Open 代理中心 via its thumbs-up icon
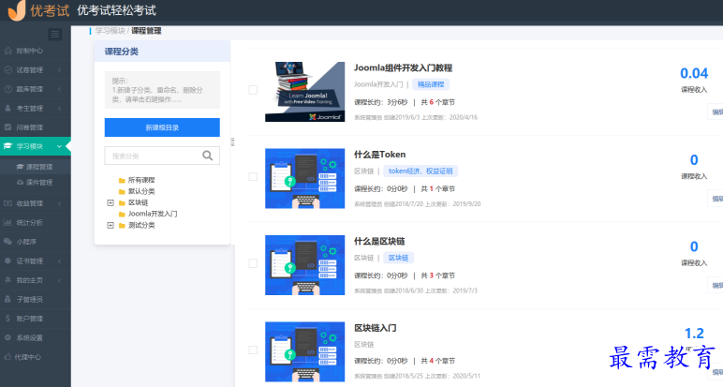The height and width of the screenshot is (387, 723). pos(7,357)
